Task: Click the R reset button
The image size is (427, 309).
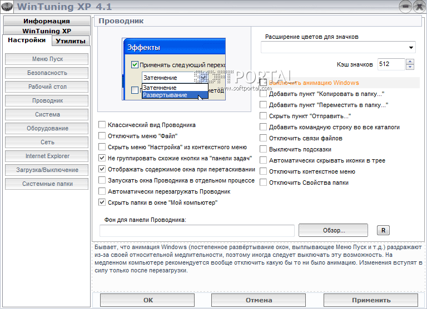Action: [x=383, y=230]
